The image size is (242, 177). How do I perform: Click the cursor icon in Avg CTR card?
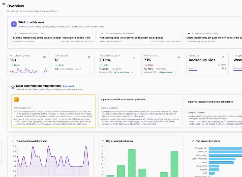(178, 57)
